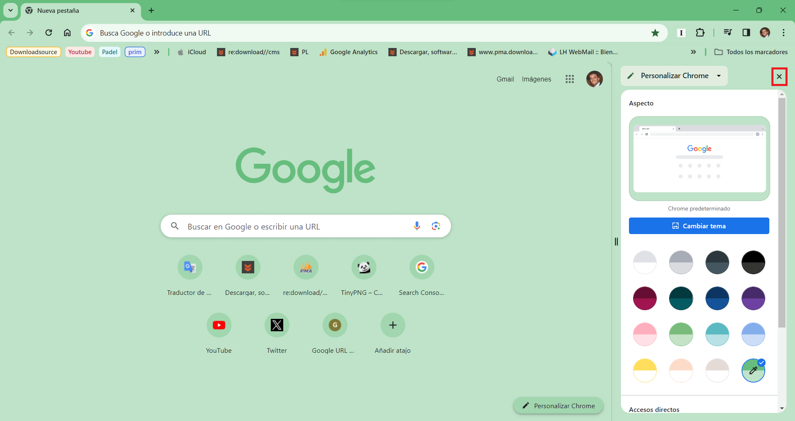Click the Personalizar Chrome button at bottom
Screen dimensions: 795x421
(x=558, y=406)
